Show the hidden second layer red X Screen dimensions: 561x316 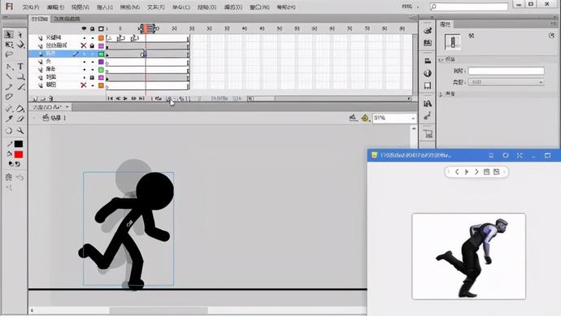click(x=84, y=45)
